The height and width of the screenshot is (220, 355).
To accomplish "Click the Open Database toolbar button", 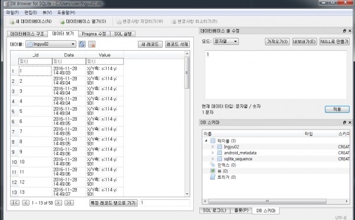I will [x=83, y=21].
